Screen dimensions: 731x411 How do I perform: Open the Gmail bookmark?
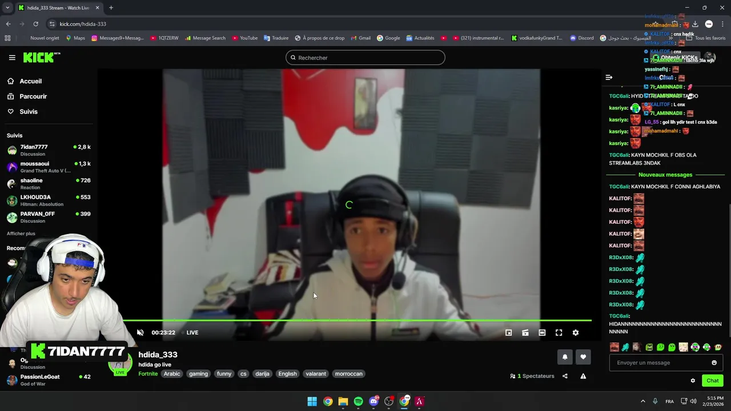[x=360, y=38]
